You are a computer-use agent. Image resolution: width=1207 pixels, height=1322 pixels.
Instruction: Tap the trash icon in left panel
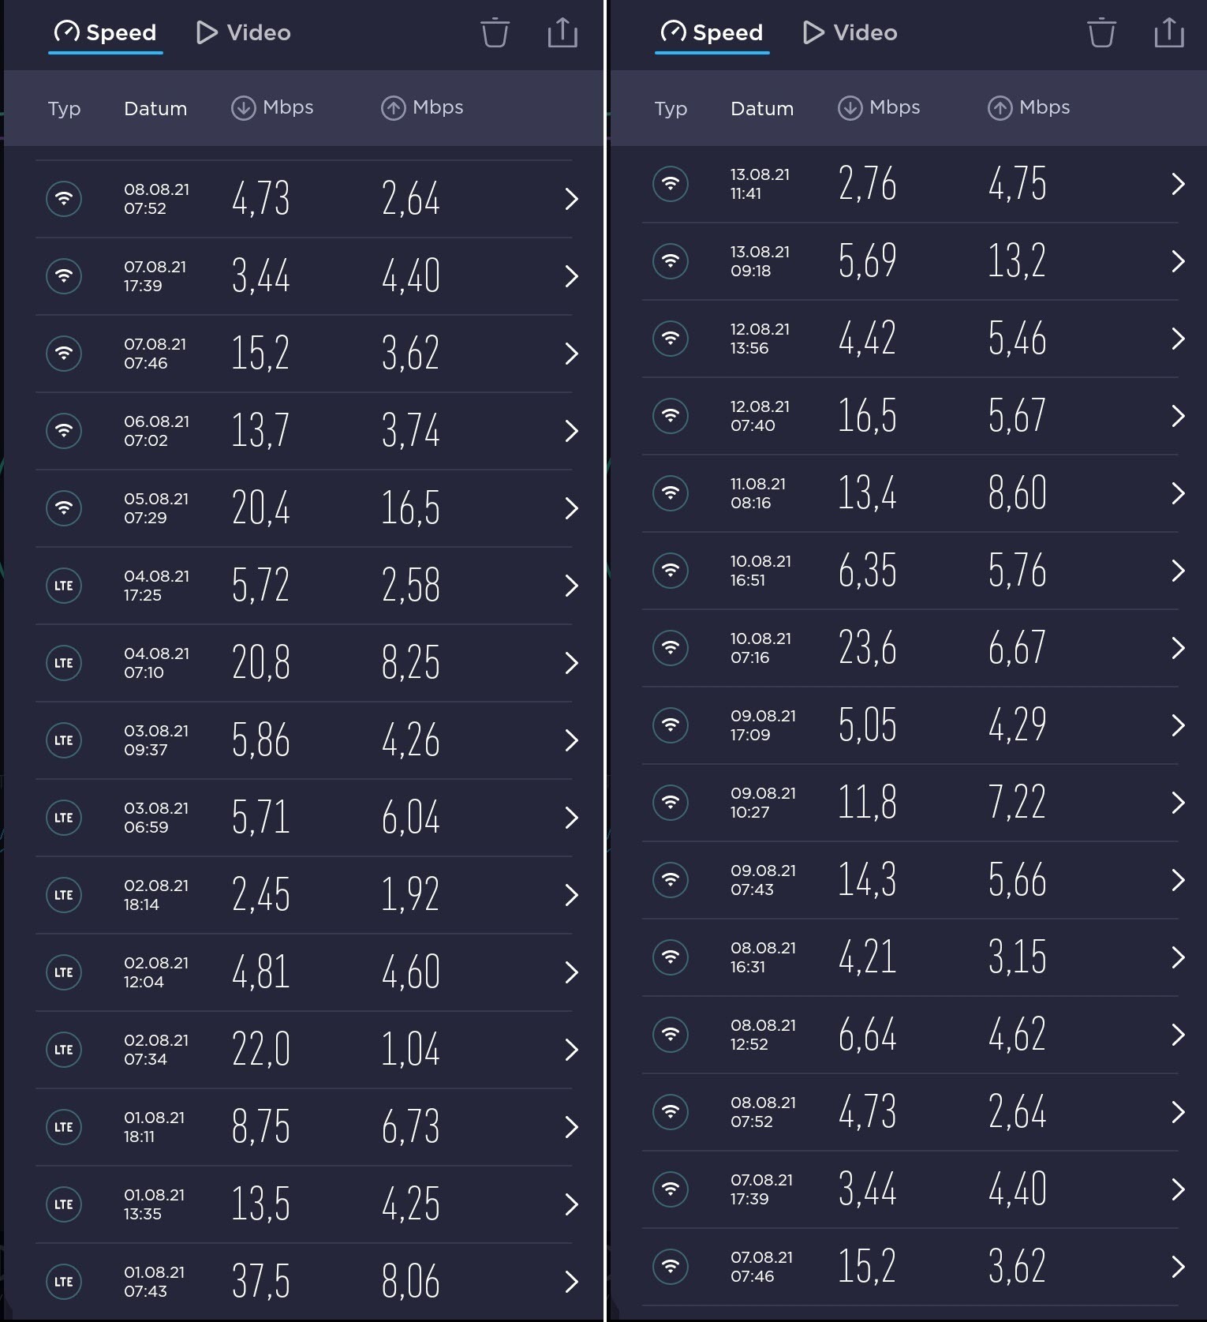pos(495,32)
